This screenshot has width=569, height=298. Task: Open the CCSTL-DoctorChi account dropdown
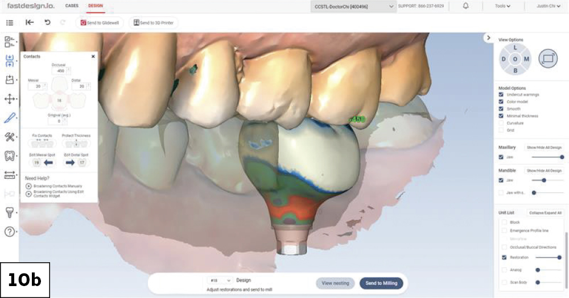coord(353,6)
